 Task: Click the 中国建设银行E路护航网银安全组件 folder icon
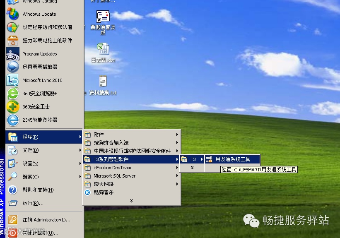[87, 151]
